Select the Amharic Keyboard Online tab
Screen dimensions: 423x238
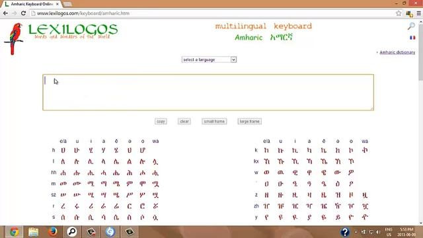32,4
